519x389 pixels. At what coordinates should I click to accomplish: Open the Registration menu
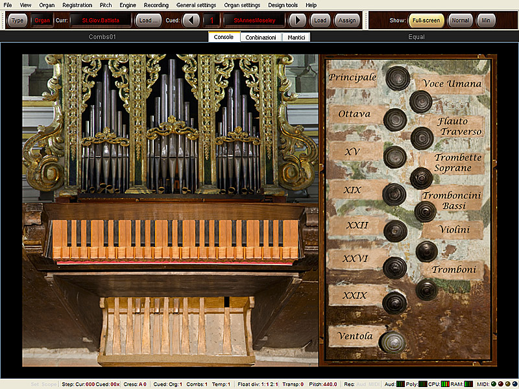pyautogui.click(x=77, y=5)
